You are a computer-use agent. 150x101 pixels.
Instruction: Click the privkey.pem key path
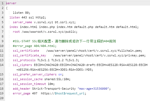click(x=99, y=55)
